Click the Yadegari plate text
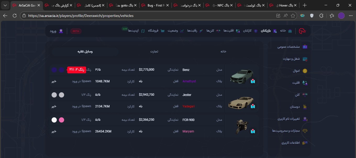Viewport: 356px width, 158px height. 189,106
